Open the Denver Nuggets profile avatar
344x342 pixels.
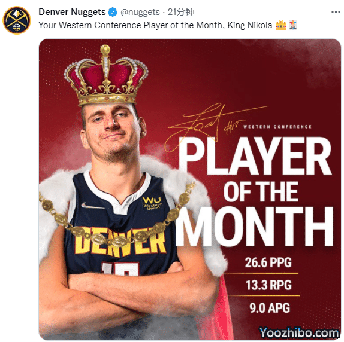[17, 20]
